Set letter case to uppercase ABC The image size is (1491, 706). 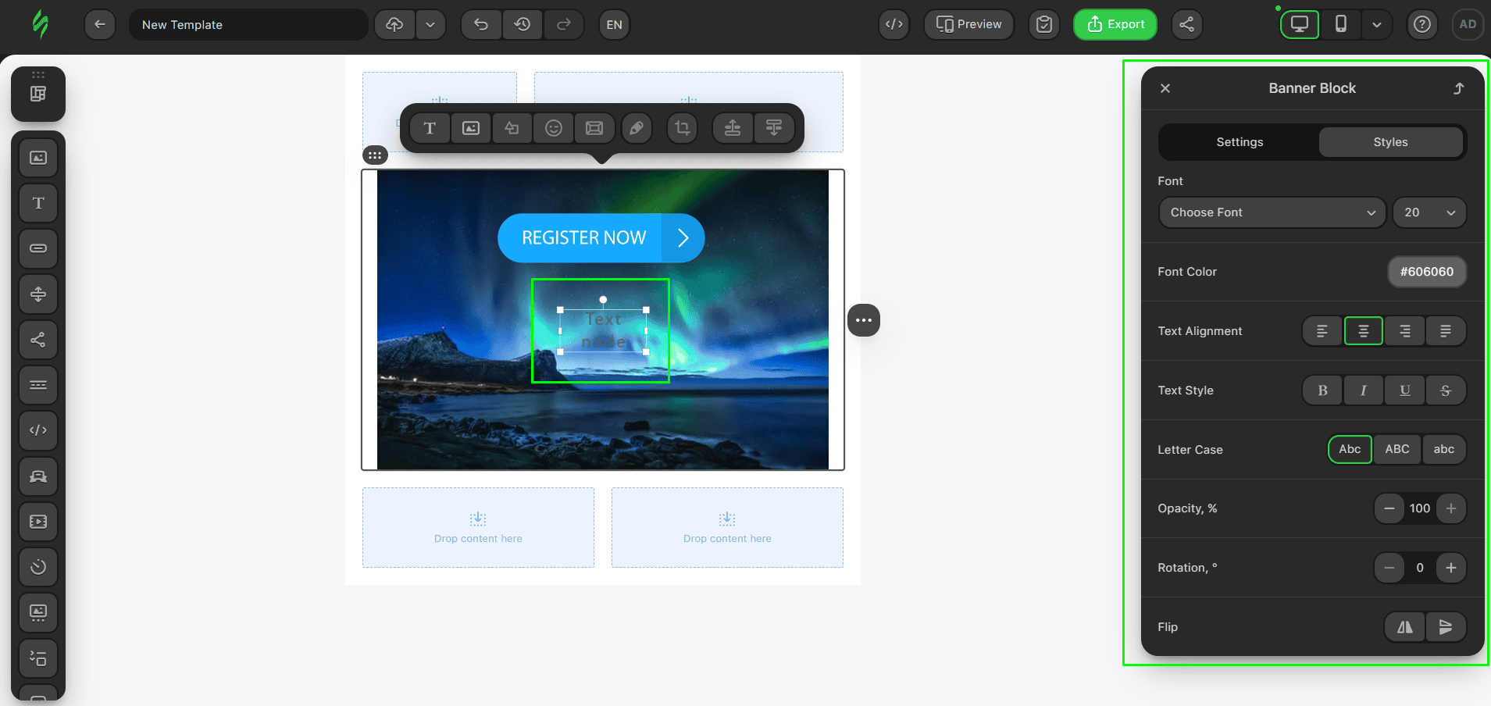[x=1396, y=449]
